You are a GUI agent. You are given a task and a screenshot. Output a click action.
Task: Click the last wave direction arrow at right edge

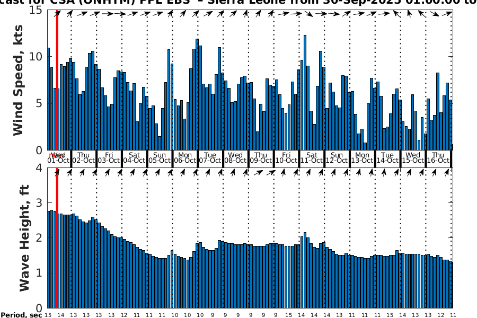[x=447, y=172]
